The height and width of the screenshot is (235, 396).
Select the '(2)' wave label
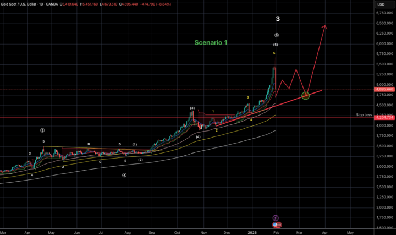tap(140, 160)
